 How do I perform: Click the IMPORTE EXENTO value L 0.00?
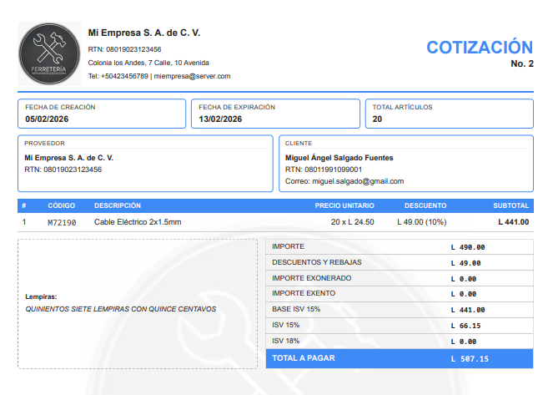pyautogui.click(x=464, y=294)
